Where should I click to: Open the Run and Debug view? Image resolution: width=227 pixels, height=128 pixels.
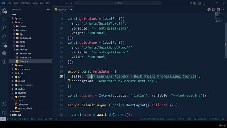point(4,36)
